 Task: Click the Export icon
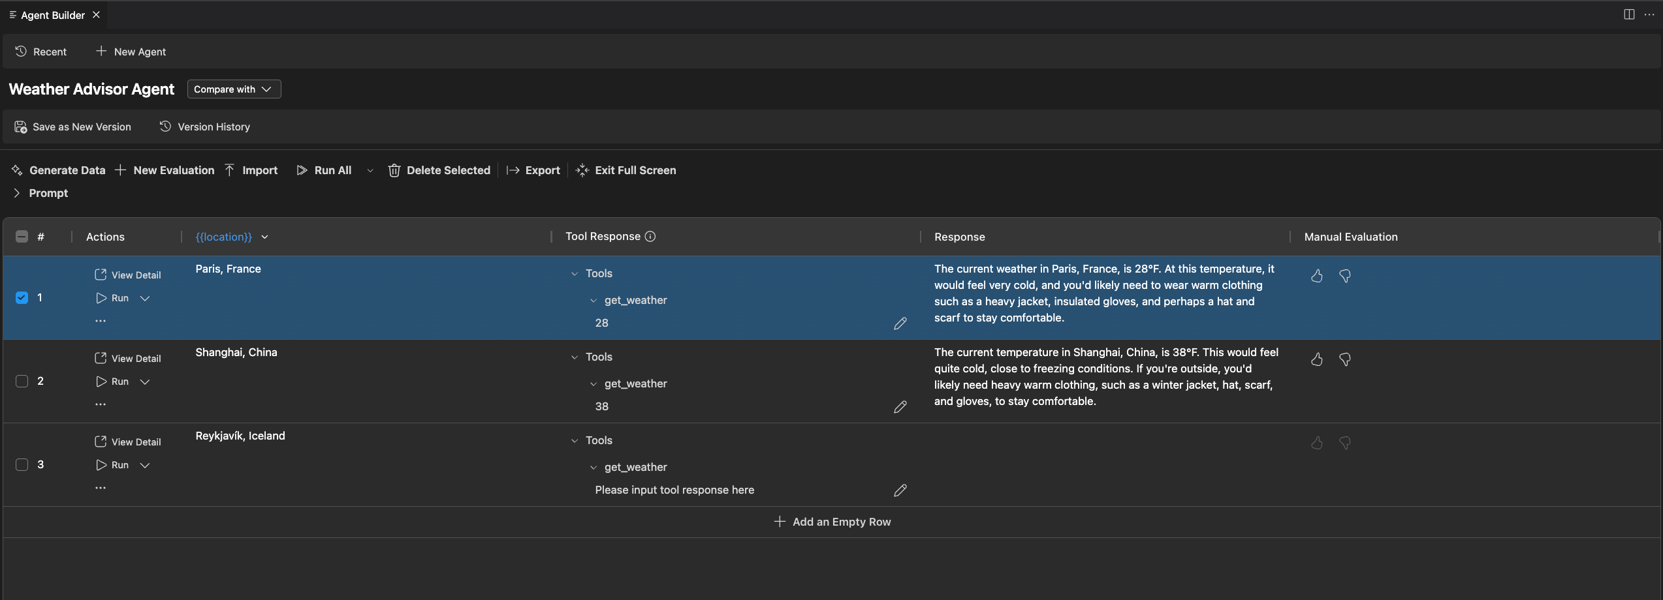pyautogui.click(x=513, y=170)
